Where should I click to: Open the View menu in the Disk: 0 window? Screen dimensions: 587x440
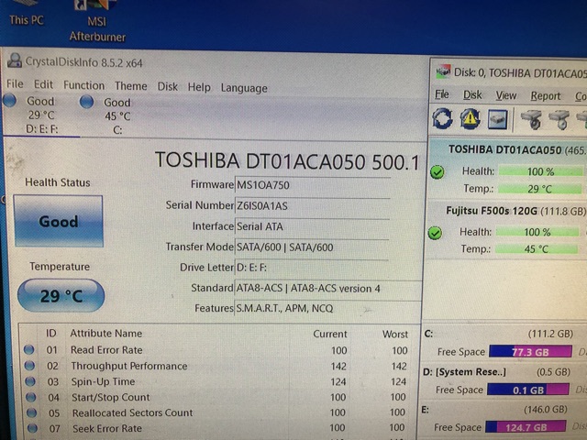point(506,96)
